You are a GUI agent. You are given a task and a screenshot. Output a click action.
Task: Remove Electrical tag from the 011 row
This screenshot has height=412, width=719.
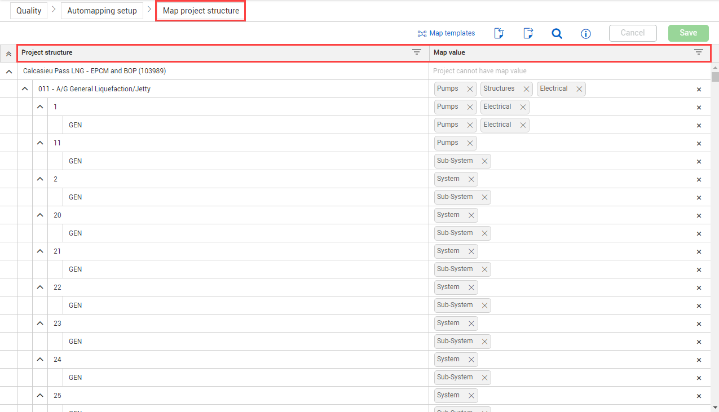click(579, 89)
